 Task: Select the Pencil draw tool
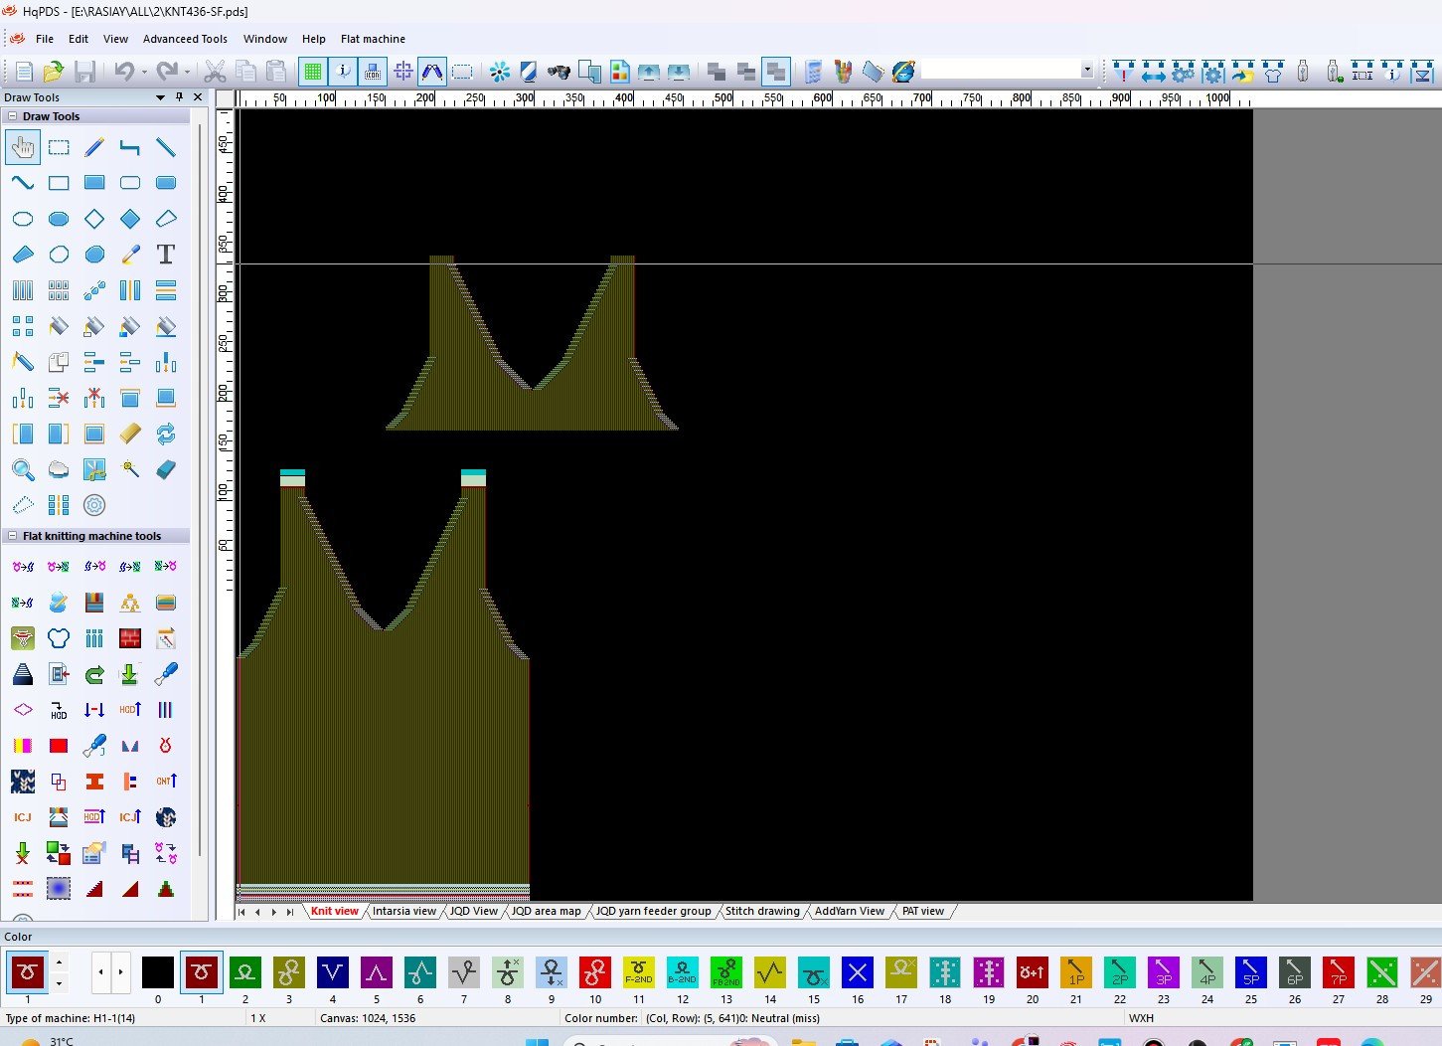coord(94,148)
